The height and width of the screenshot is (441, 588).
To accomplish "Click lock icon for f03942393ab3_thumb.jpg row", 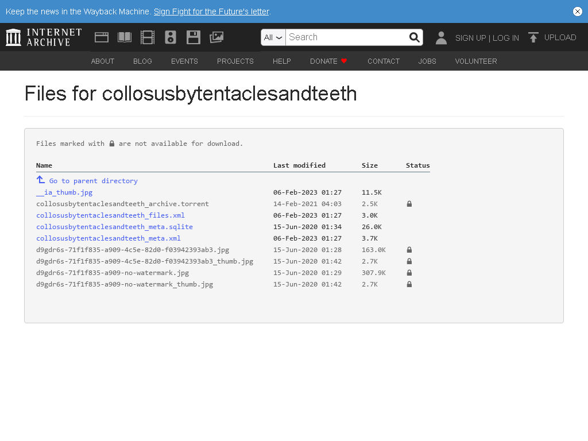I will click(409, 261).
